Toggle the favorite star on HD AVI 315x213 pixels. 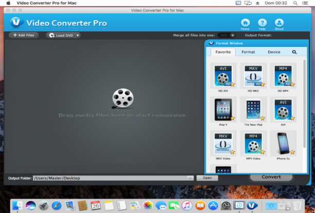[x=233, y=85]
